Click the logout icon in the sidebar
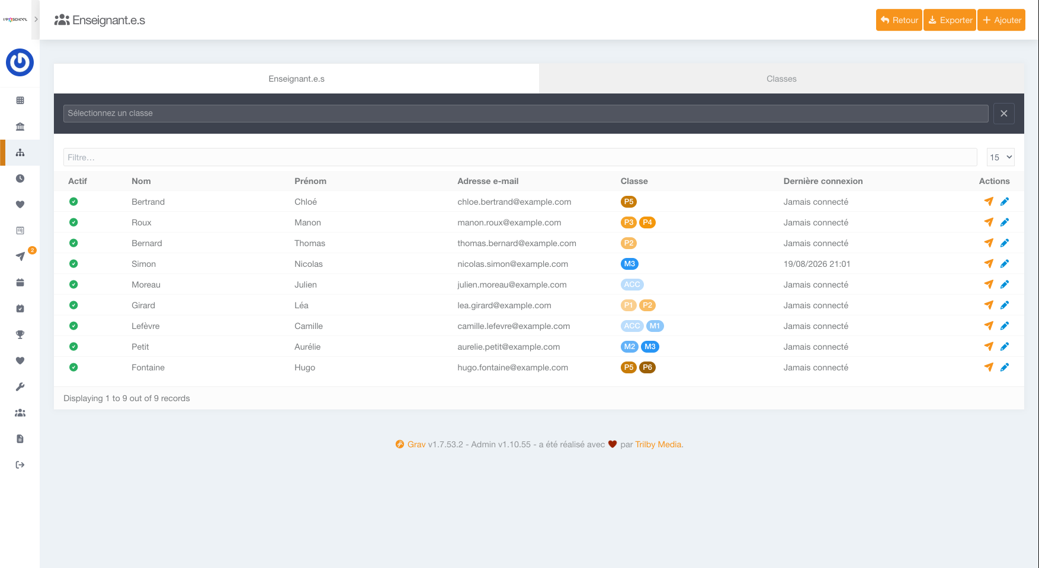This screenshot has height=568, width=1039. tap(20, 465)
